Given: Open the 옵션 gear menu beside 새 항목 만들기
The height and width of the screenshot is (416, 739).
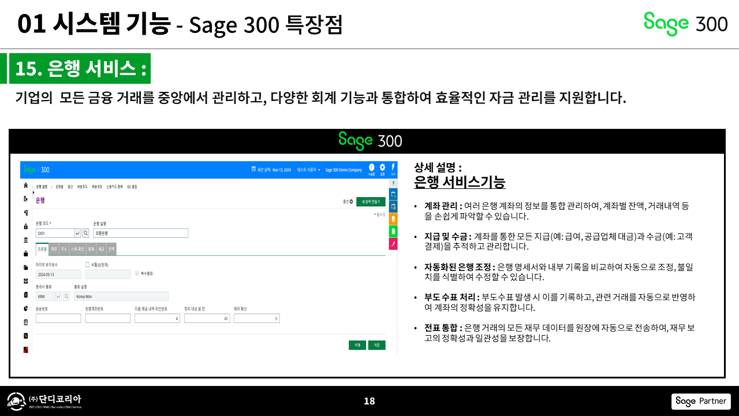Looking at the screenshot, I should coord(348,202).
